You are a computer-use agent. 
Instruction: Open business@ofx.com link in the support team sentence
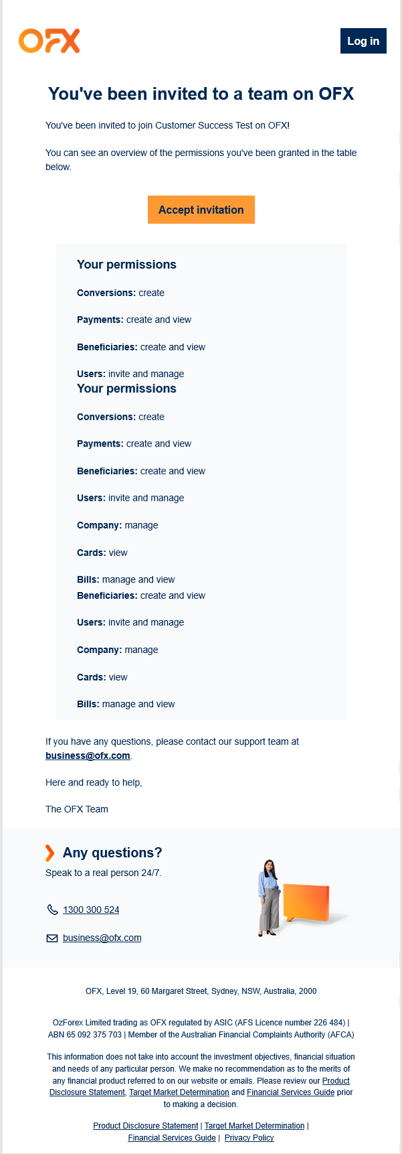click(x=88, y=755)
